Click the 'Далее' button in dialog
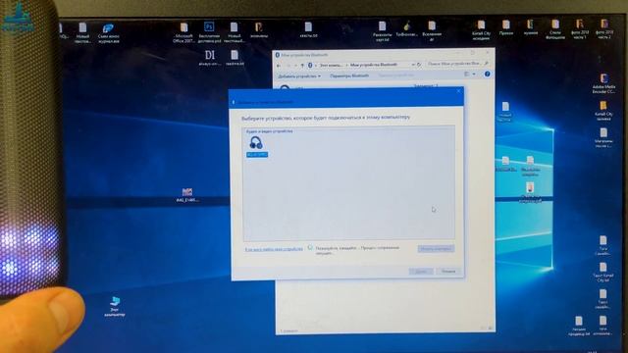 421,272
